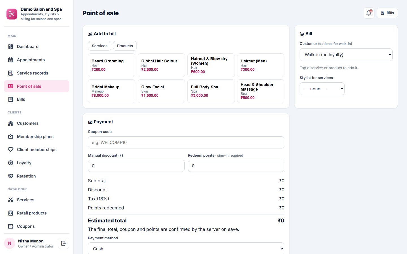Click the Services scissors icon in sidebar
This screenshot has height=254, width=407.
(11, 200)
